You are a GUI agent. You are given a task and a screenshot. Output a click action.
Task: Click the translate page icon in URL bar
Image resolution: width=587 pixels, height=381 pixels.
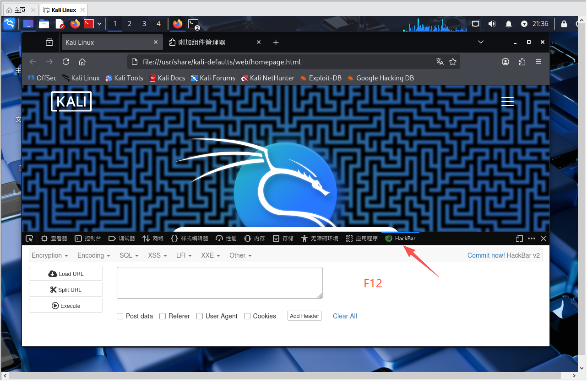point(440,62)
